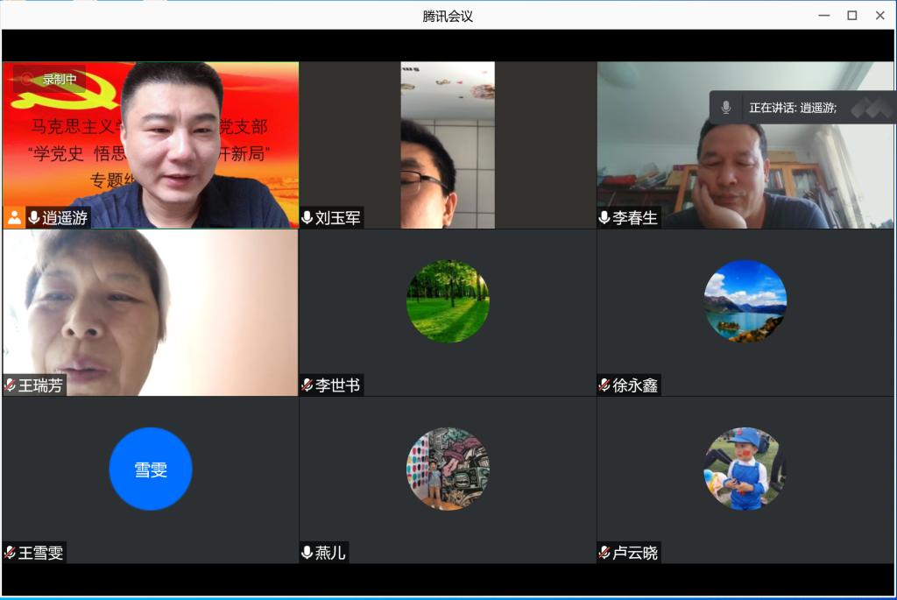Click 燕儿's microphone icon

coord(307,553)
